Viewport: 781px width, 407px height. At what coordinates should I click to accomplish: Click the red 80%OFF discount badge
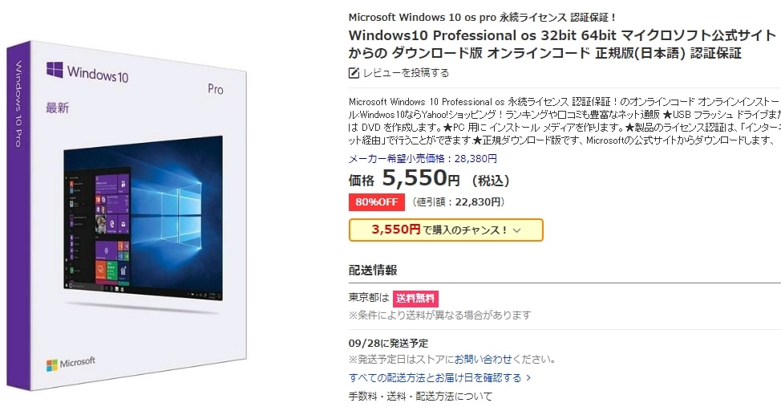pos(377,202)
